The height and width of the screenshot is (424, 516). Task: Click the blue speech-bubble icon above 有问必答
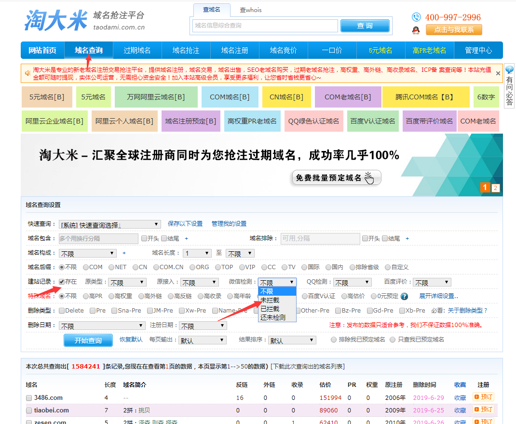point(510,70)
